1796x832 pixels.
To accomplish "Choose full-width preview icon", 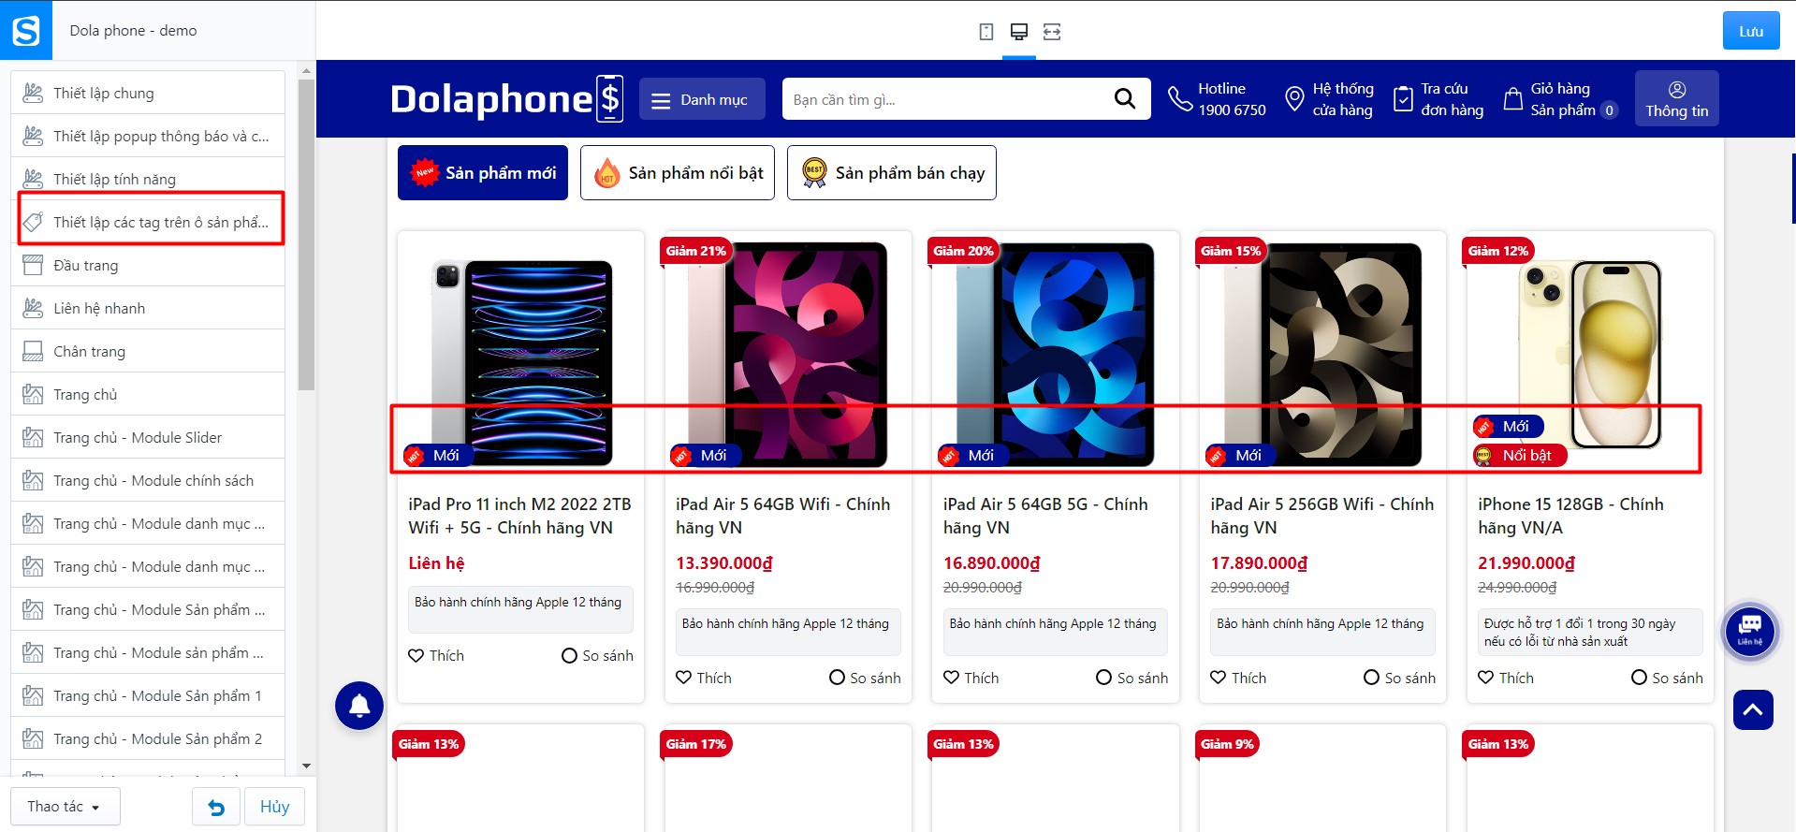I will click(x=1052, y=32).
